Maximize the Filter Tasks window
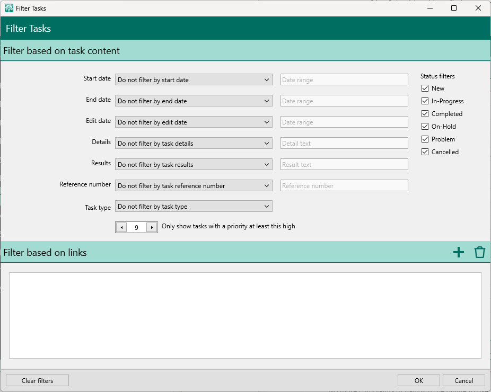The height and width of the screenshot is (392, 491). tap(454, 8)
